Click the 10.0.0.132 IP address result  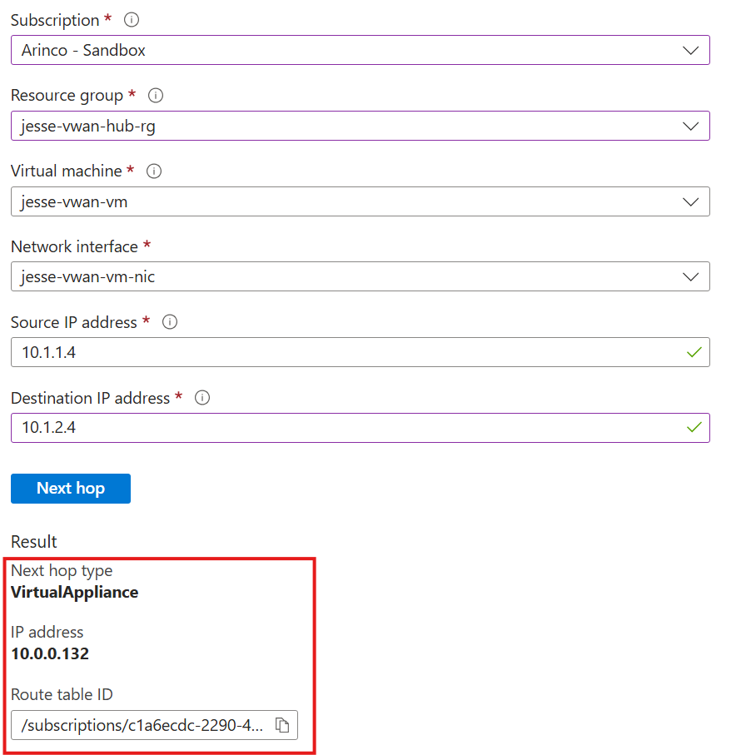50,653
